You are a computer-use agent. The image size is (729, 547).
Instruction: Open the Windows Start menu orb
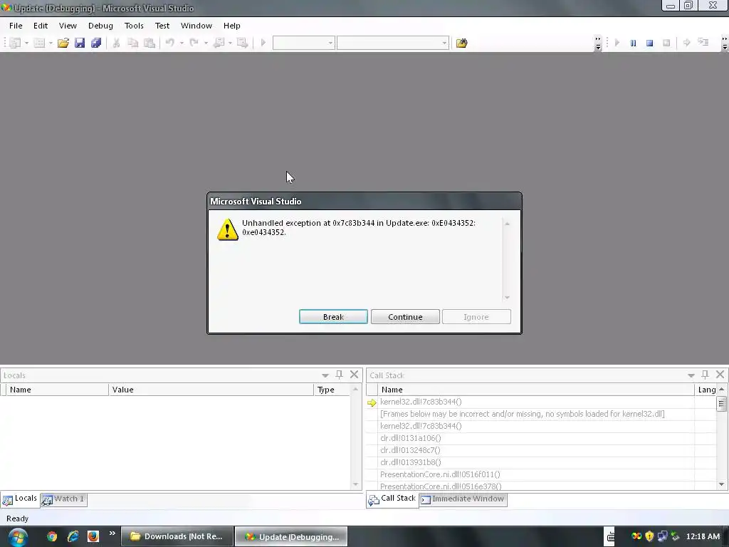18,537
